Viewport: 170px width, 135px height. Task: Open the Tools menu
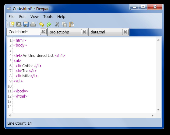click(48, 16)
